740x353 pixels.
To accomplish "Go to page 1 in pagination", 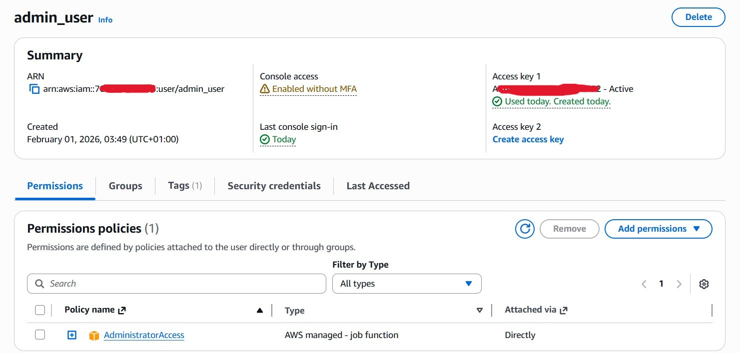I will 661,284.
